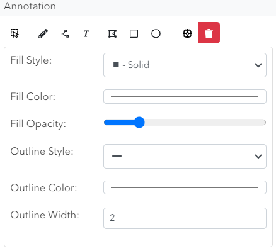Choose the polyline connector tool
Image resolution: width=276 pixels, height=251 pixels.
click(x=65, y=33)
